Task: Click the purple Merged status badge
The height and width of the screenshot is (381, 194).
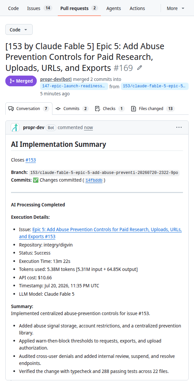Action: tap(21, 81)
